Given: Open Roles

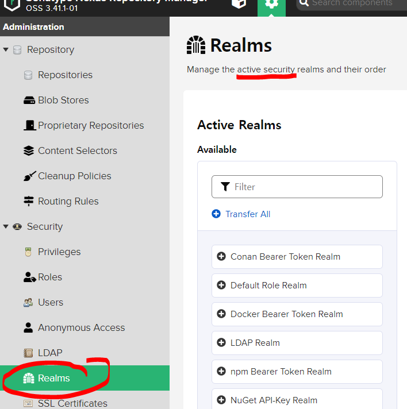Looking at the screenshot, I should [x=50, y=277].
